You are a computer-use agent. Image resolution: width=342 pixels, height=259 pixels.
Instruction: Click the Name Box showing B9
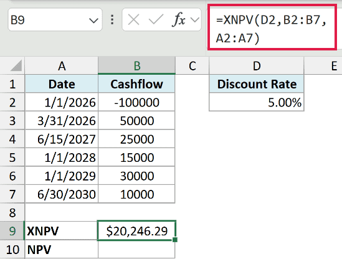(55, 20)
